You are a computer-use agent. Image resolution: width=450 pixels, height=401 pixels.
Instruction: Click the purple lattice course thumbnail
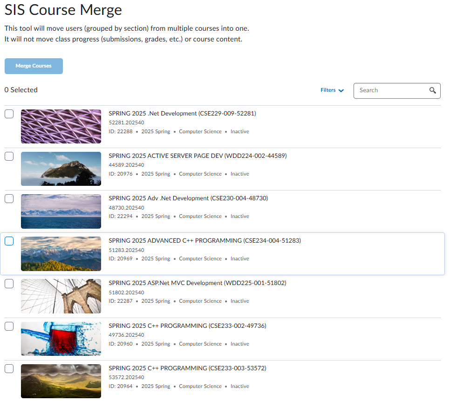pyautogui.click(x=61, y=127)
